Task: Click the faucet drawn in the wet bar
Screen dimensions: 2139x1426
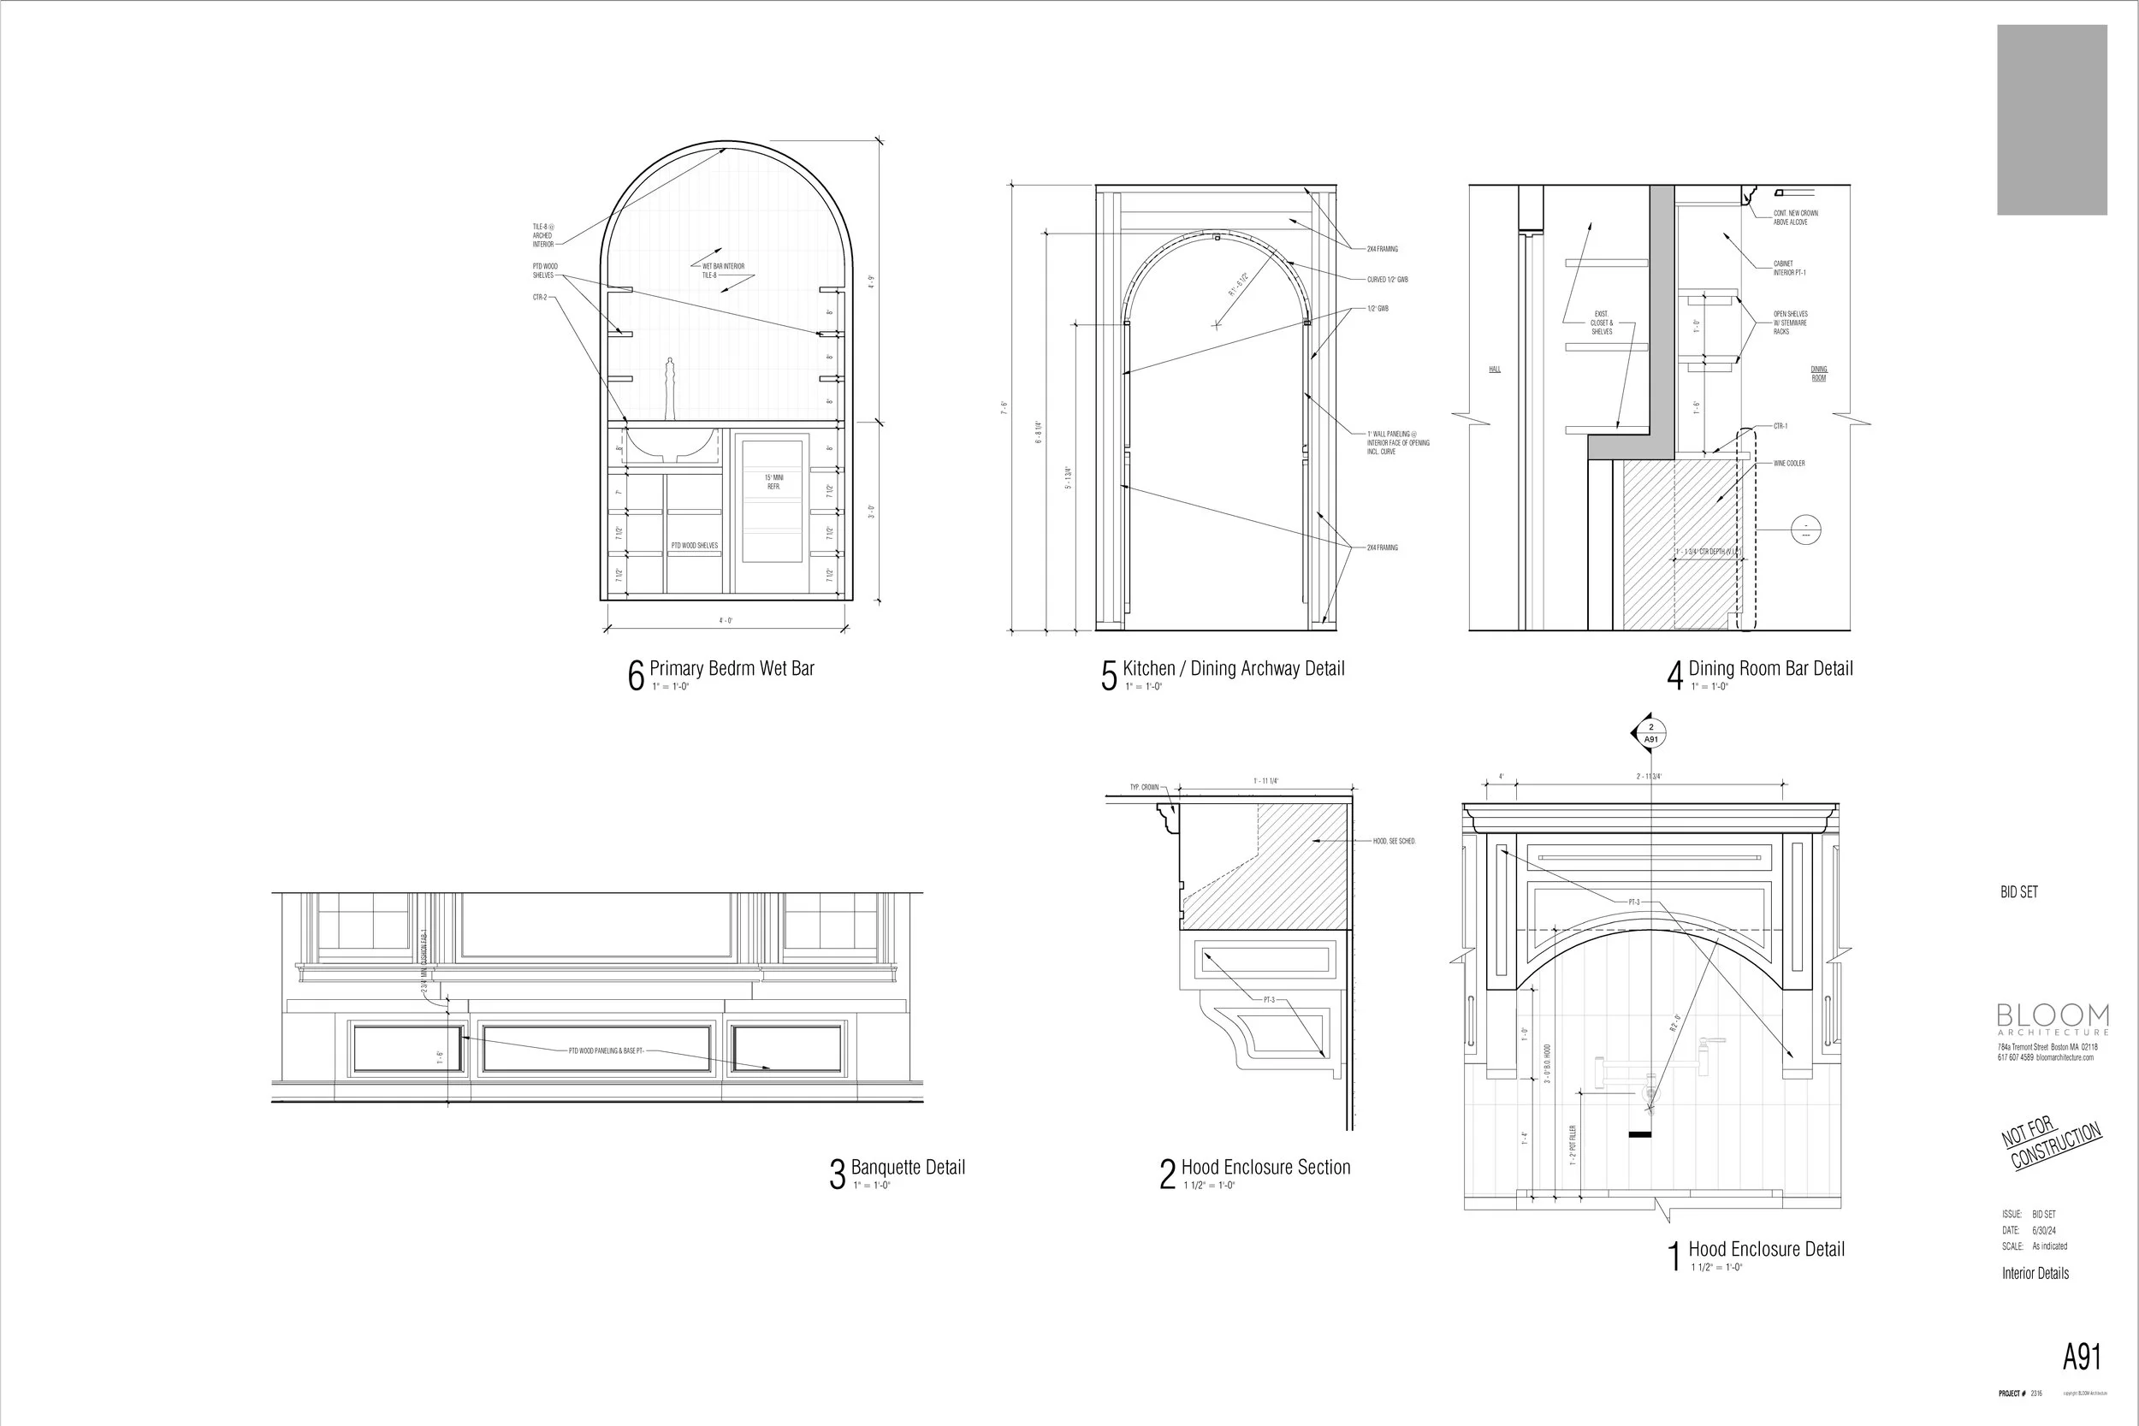Action: point(671,388)
